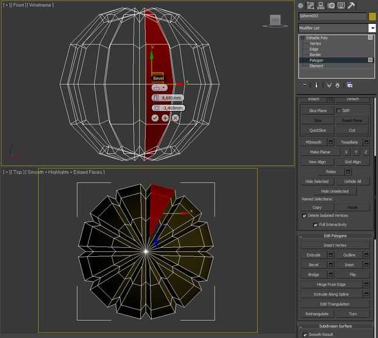Confirm the Bevel caddy with OK checkmark

(155, 118)
